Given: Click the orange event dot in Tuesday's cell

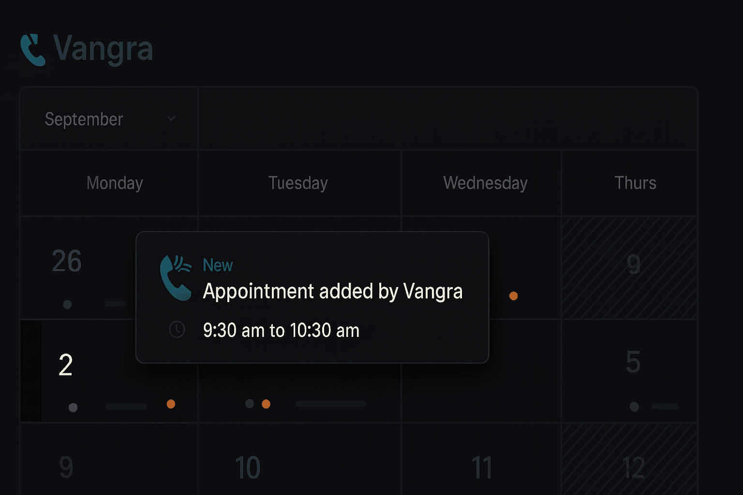Looking at the screenshot, I should point(266,404).
